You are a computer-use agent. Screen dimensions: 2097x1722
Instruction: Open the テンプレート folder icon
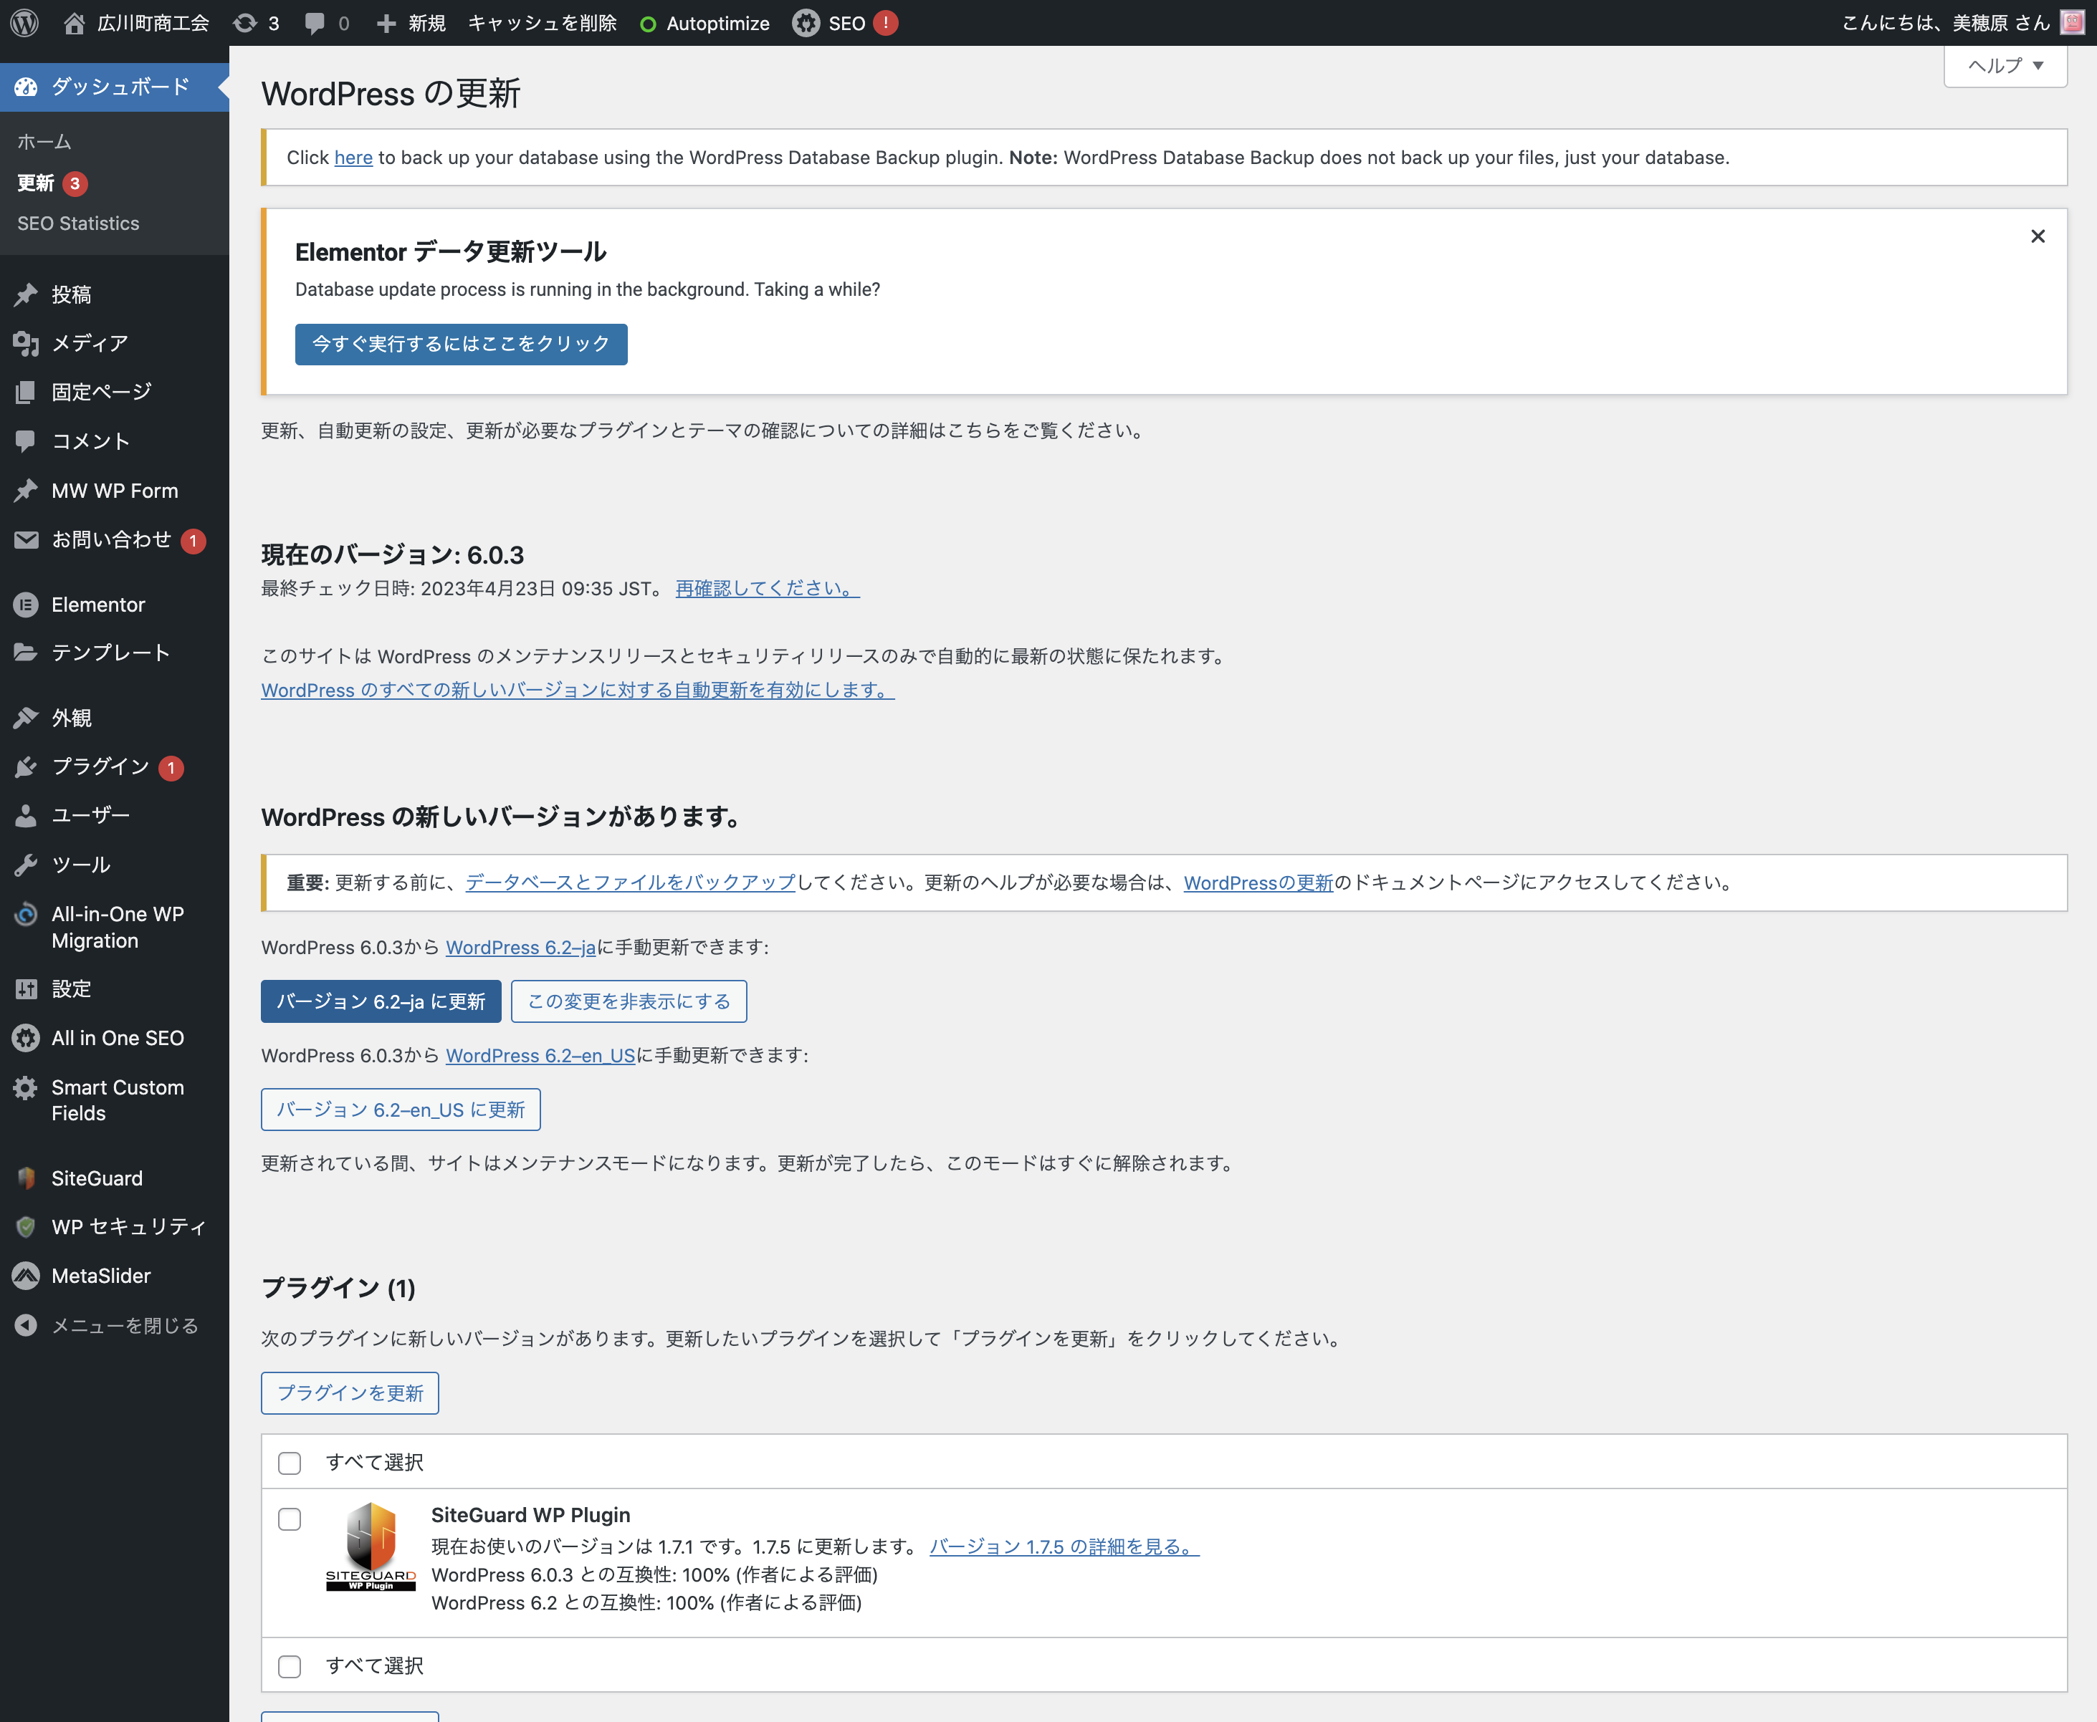[26, 653]
